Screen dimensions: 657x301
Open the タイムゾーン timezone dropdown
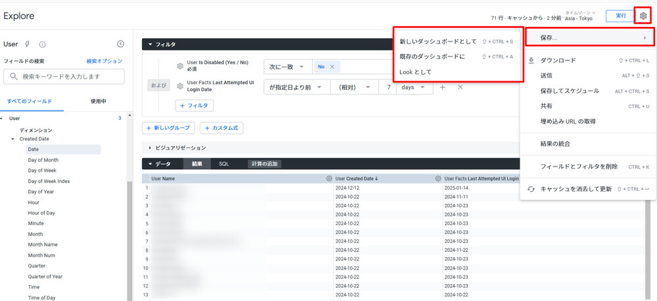(x=580, y=13)
